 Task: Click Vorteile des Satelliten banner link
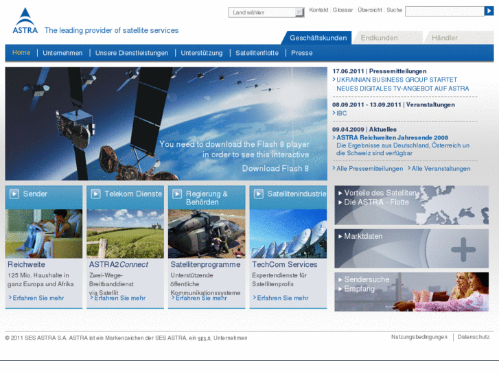coord(380,193)
